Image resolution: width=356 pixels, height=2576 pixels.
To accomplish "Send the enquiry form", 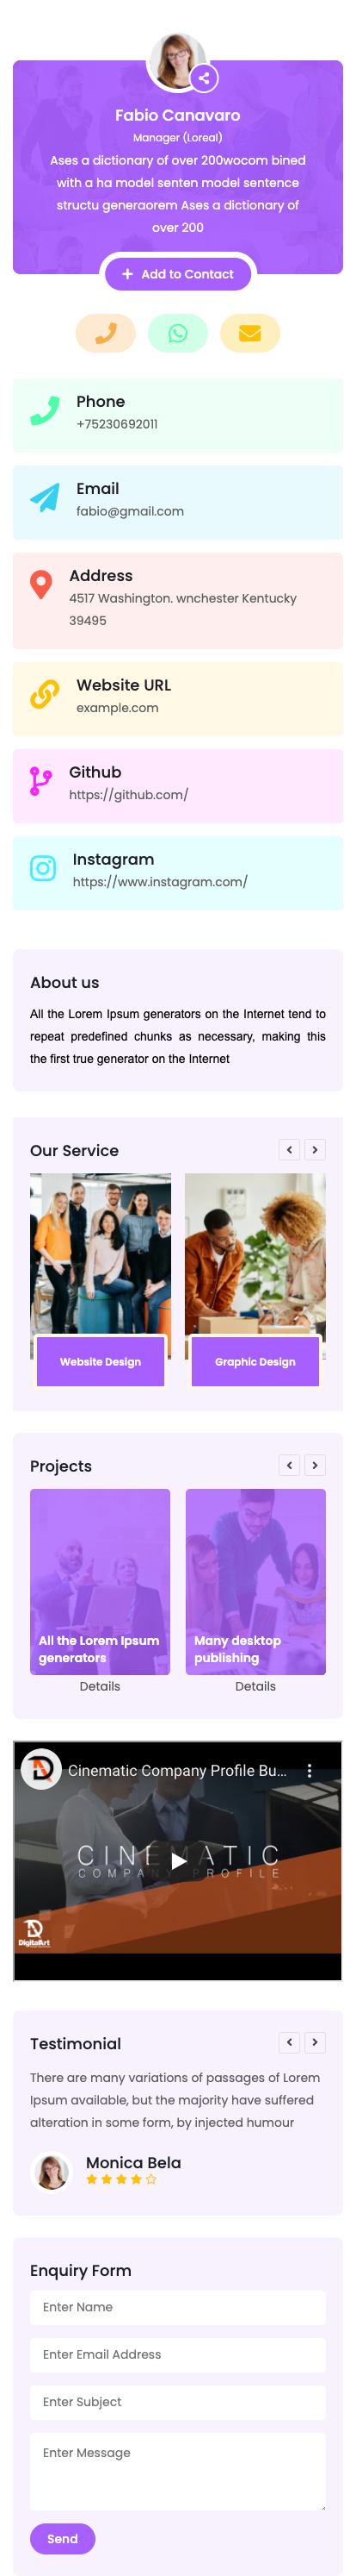I will [62, 2538].
